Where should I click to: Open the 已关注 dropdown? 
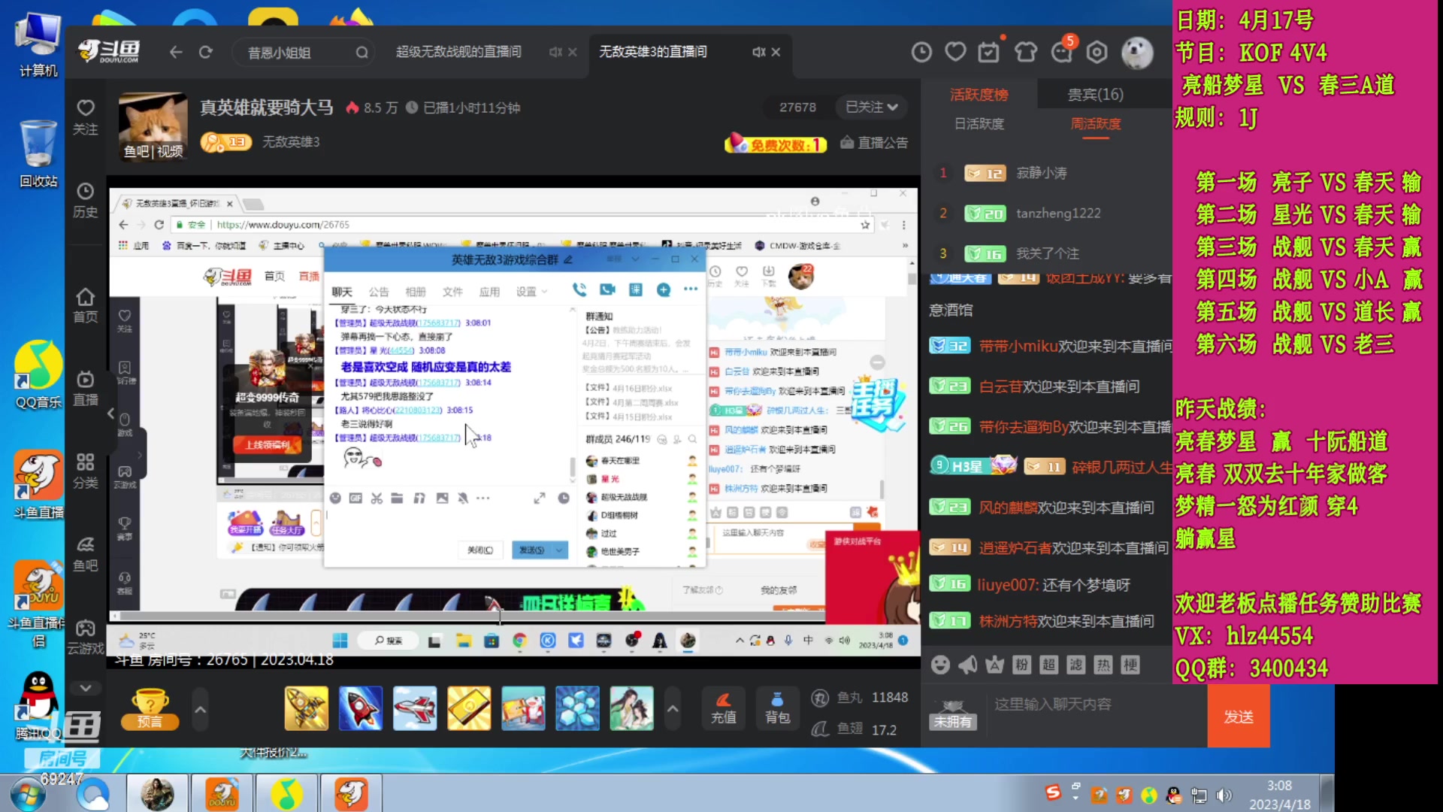871,107
